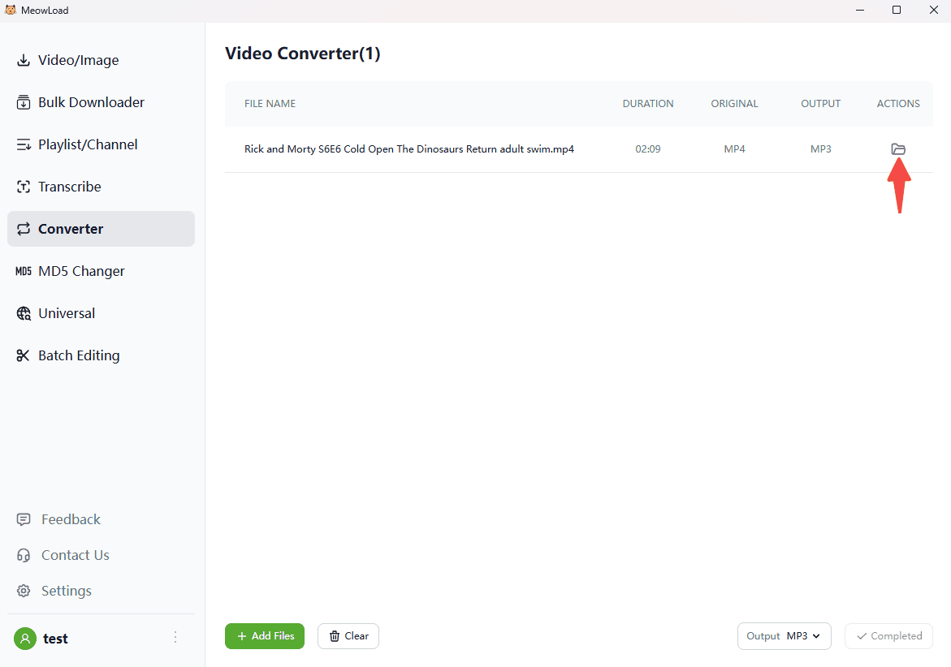Viewport: 951px width, 667px height.
Task: Click the Add Files button
Action: pos(265,636)
